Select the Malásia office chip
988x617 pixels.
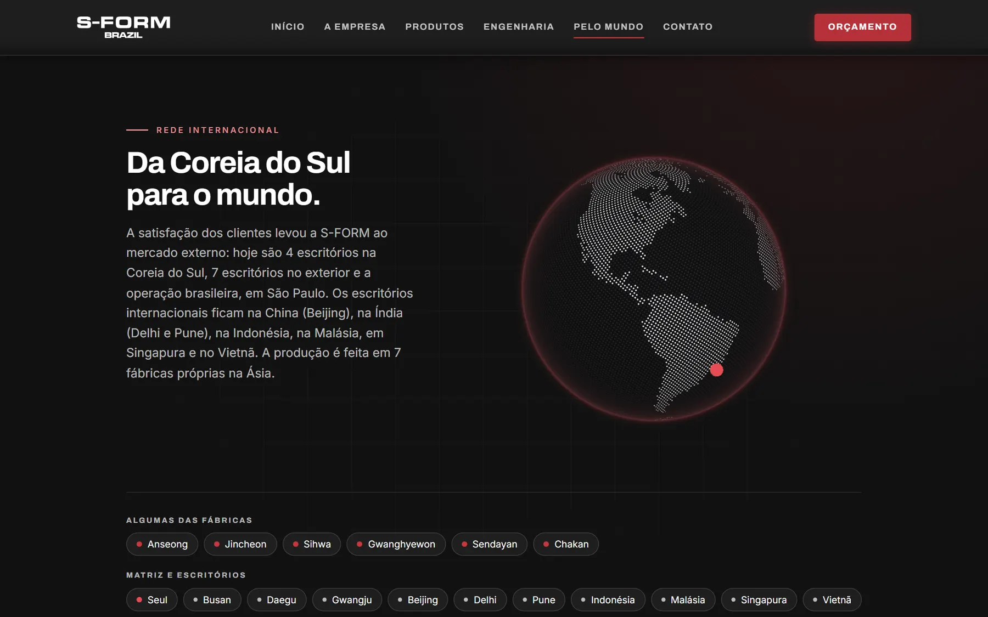point(683,600)
